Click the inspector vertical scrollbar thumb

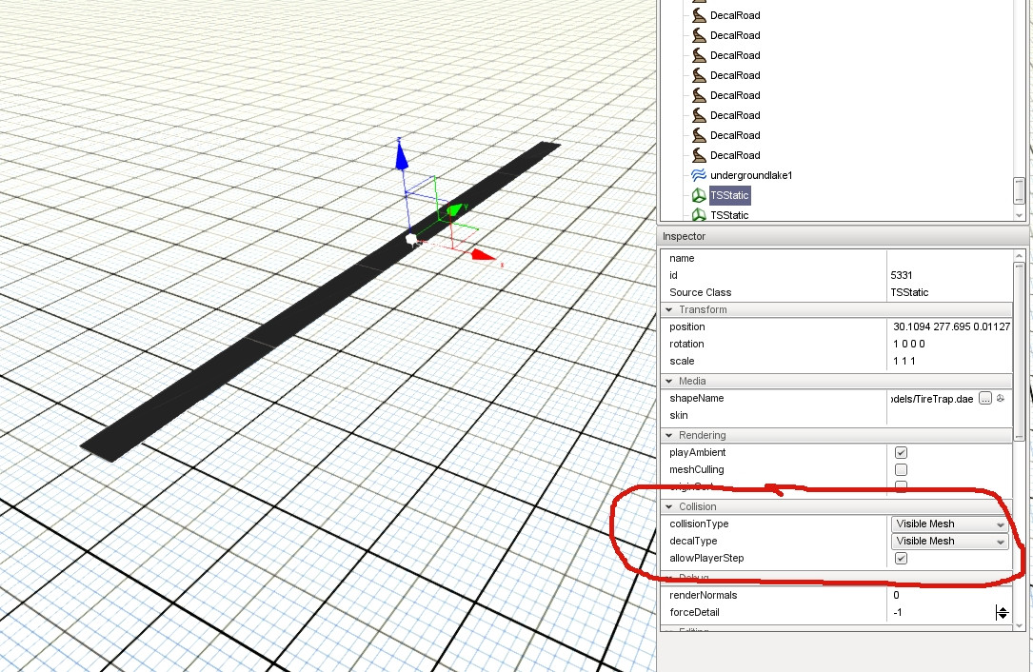pos(1019,352)
